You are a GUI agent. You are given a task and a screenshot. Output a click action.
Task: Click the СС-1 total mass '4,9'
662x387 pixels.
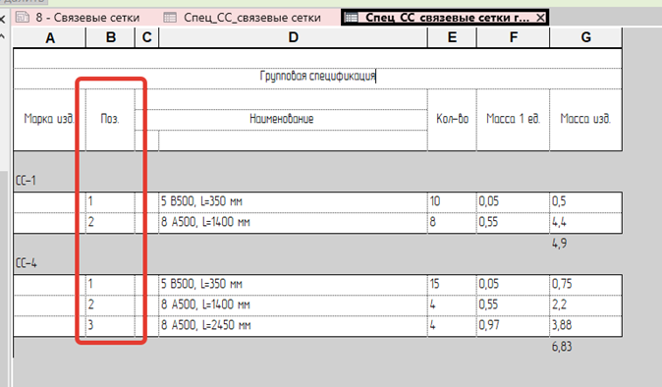560,244
